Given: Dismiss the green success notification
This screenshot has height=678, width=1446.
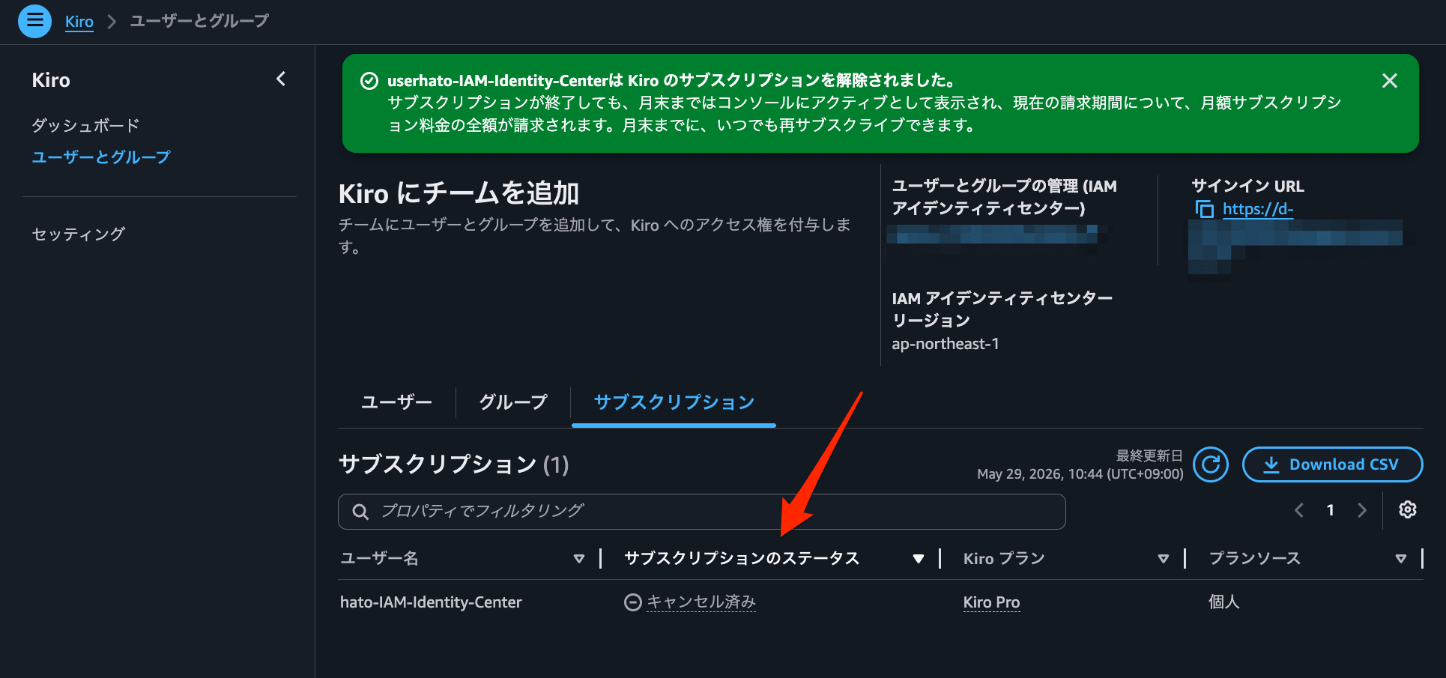Looking at the screenshot, I should click(x=1389, y=80).
